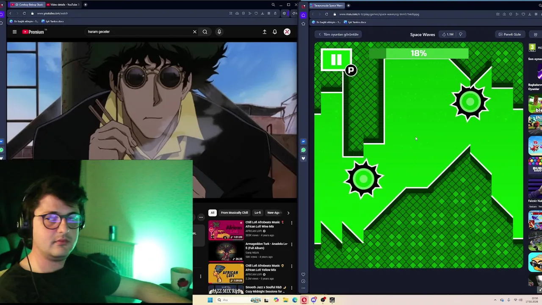This screenshot has height=305, width=542.
Task: Open Copilot icon in taskbar
Action: [276, 300]
